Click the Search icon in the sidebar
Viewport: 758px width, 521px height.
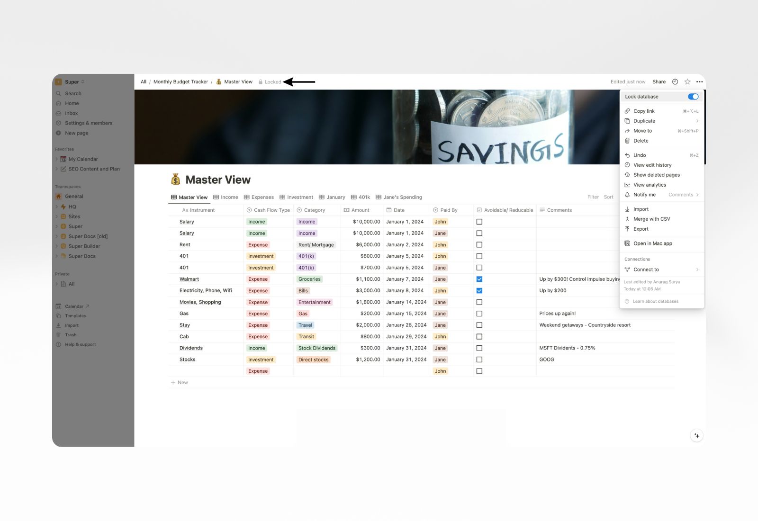pos(58,93)
